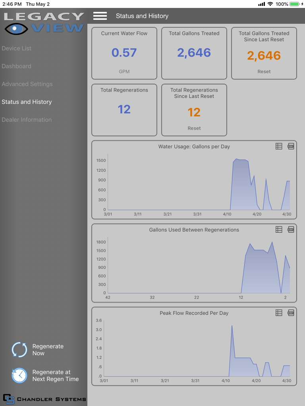The height and width of the screenshot is (406, 305).
Task: Click the blue 12 regenerations value
Action: click(x=124, y=109)
